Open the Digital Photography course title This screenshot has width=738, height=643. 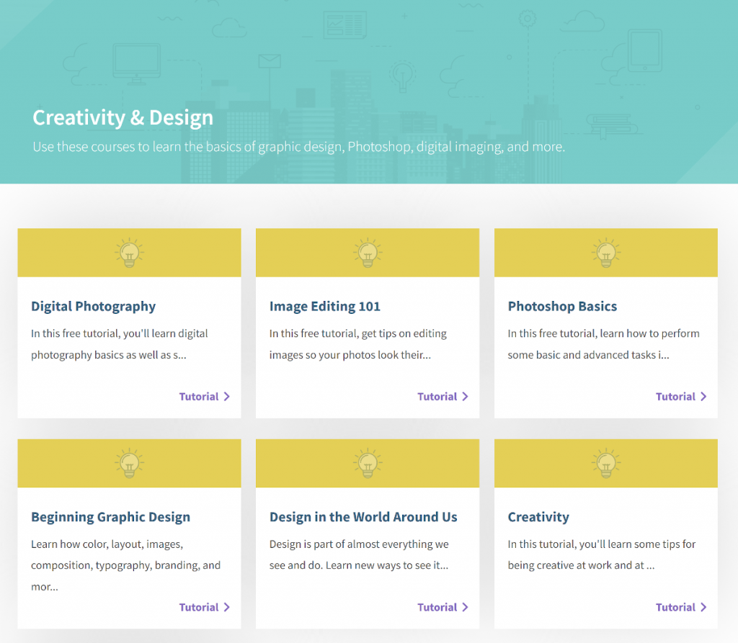[x=93, y=306]
